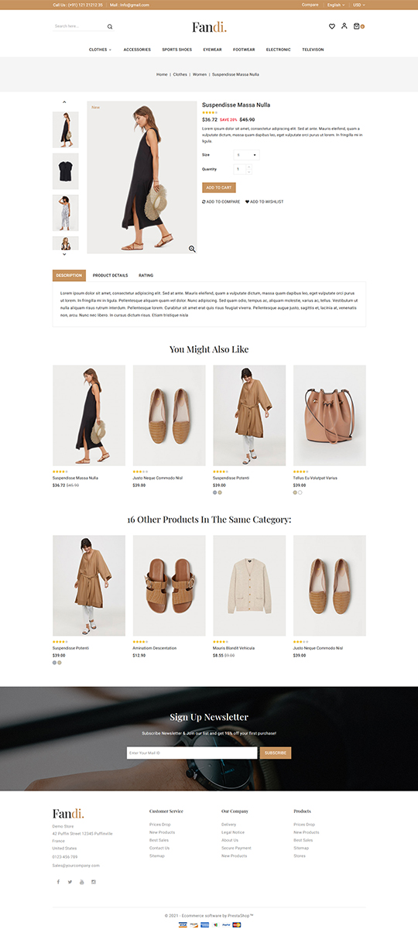Open the Twitter icon in footer
This screenshot has width=418, height=933.
pos(70,882)
